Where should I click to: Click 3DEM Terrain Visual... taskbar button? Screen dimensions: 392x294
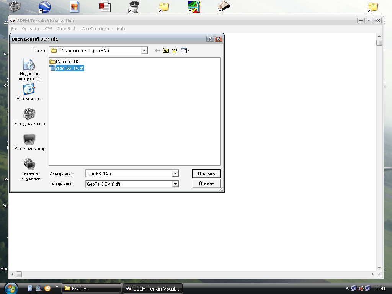[x=152, y=289]
